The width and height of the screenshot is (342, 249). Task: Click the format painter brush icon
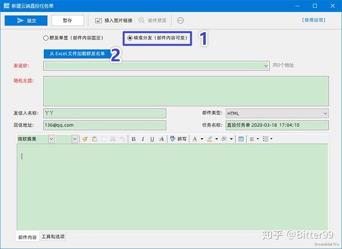[x=85, y=139]
